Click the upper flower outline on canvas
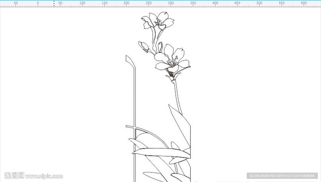 [x=158, y=20]
